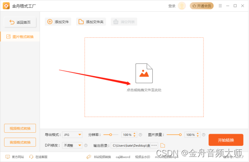This screenshot has height=162, width=249.
Task: Click the 金舟格式工厂 app logo icon
Action: click(x=6, y=6)
